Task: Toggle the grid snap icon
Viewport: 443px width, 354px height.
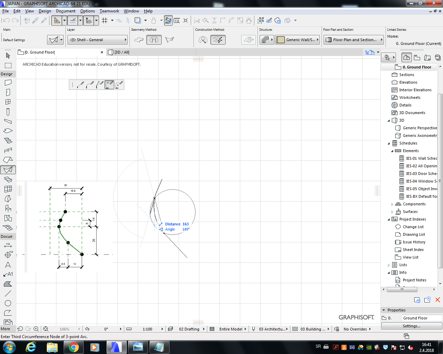Action: click(105, 20)
